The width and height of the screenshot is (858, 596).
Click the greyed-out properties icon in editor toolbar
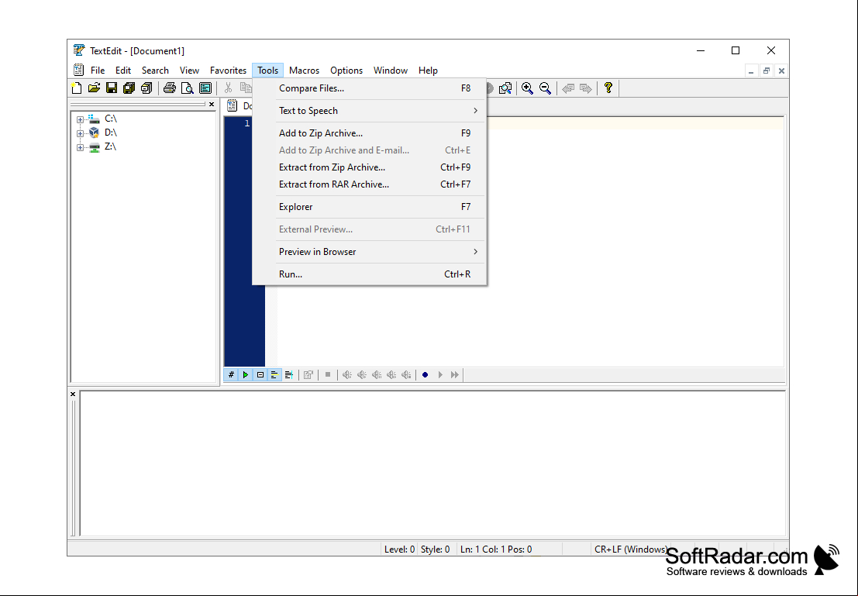tap(308, 375)
